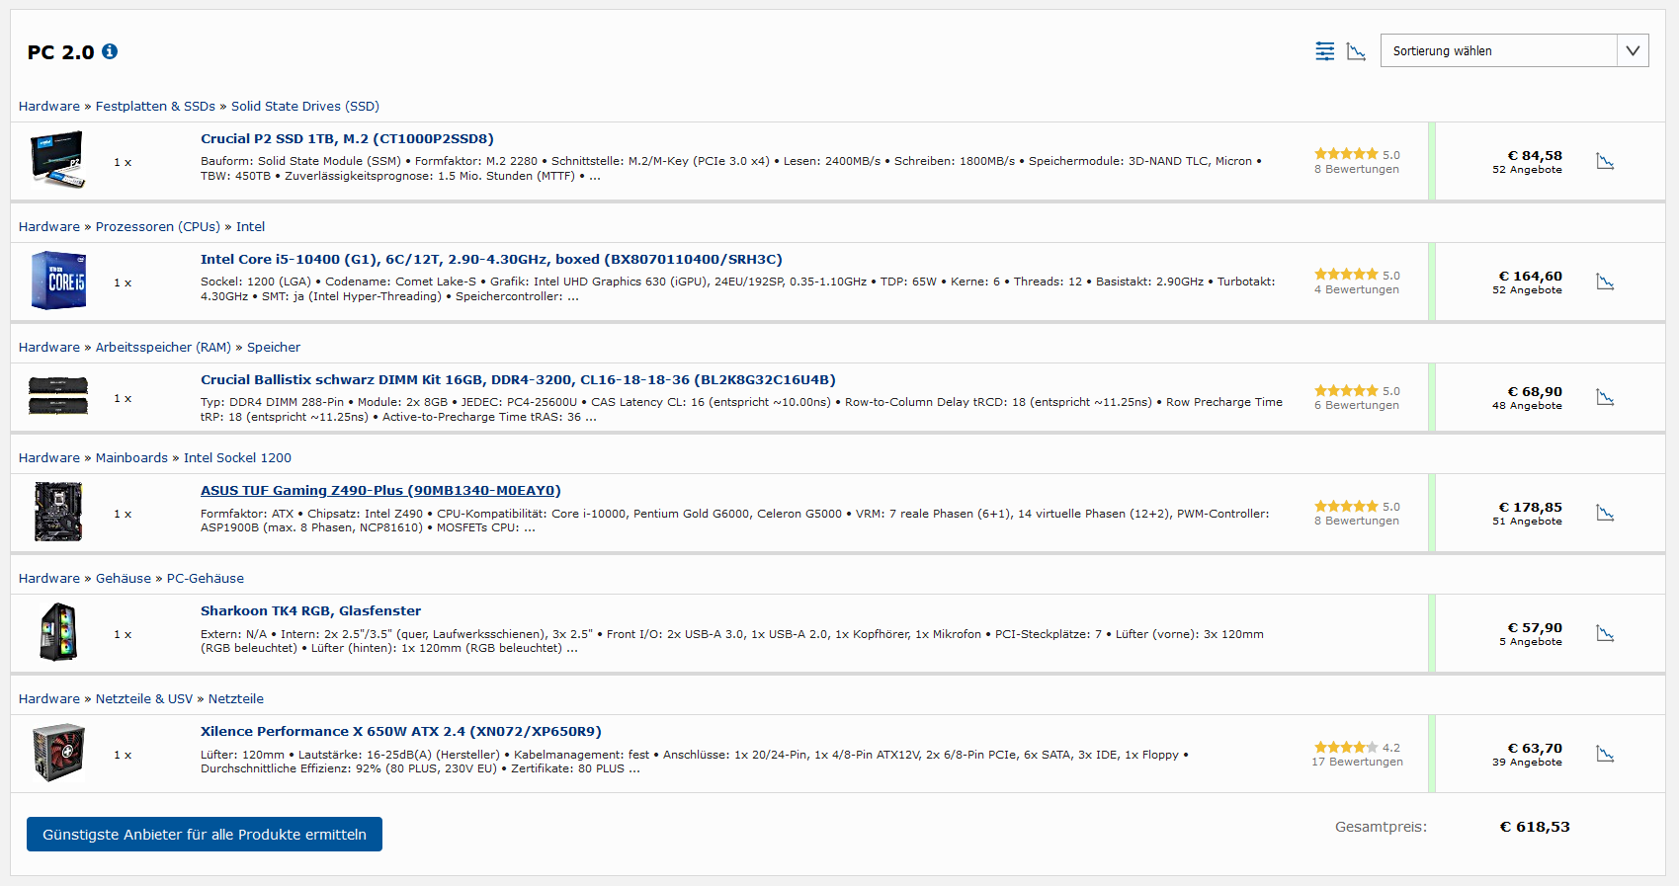Screen dimensions: 1679x886
Task: Go to Prozessoren (CPUs) category
Action: pos(158,227)
